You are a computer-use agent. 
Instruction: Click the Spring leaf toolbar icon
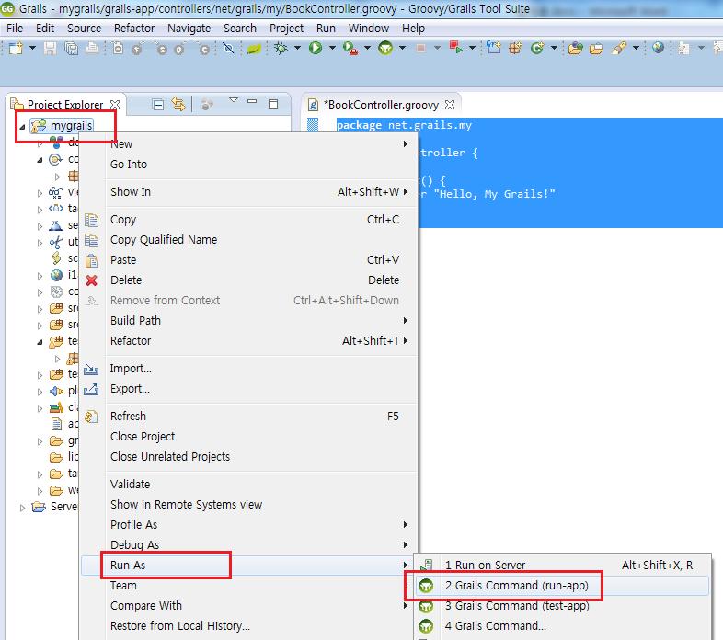coord(254,48)
